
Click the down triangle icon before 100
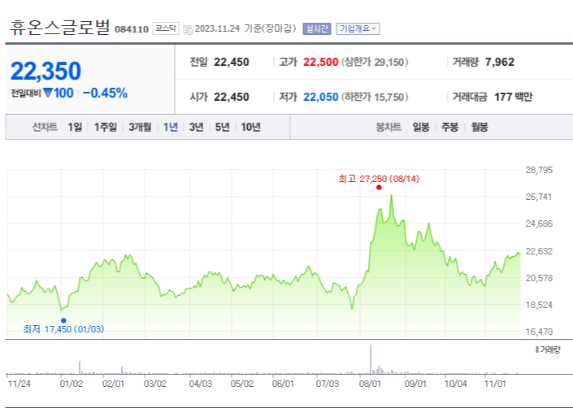point(47,93)
